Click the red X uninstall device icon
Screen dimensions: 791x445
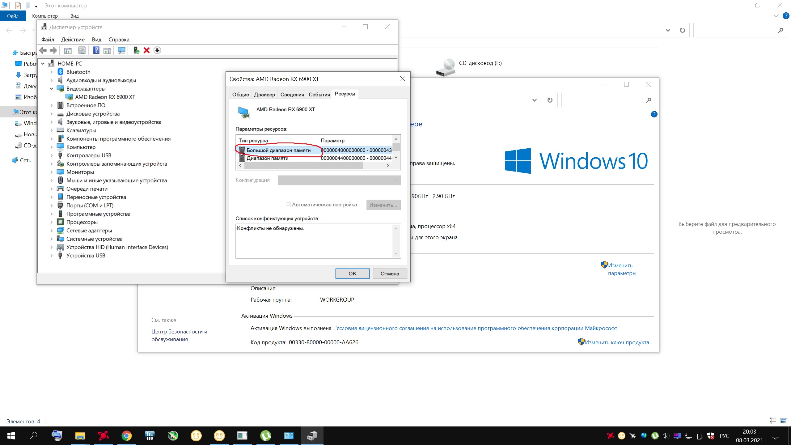pyautogui.click(x=147, y=50)
